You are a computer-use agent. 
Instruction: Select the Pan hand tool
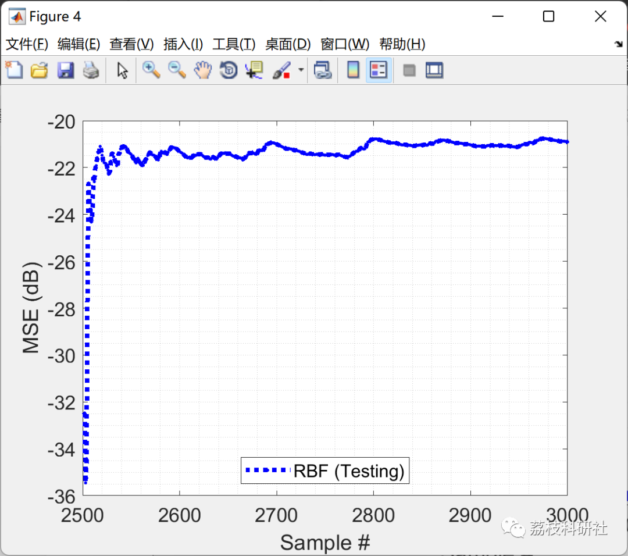coord(203,70)
